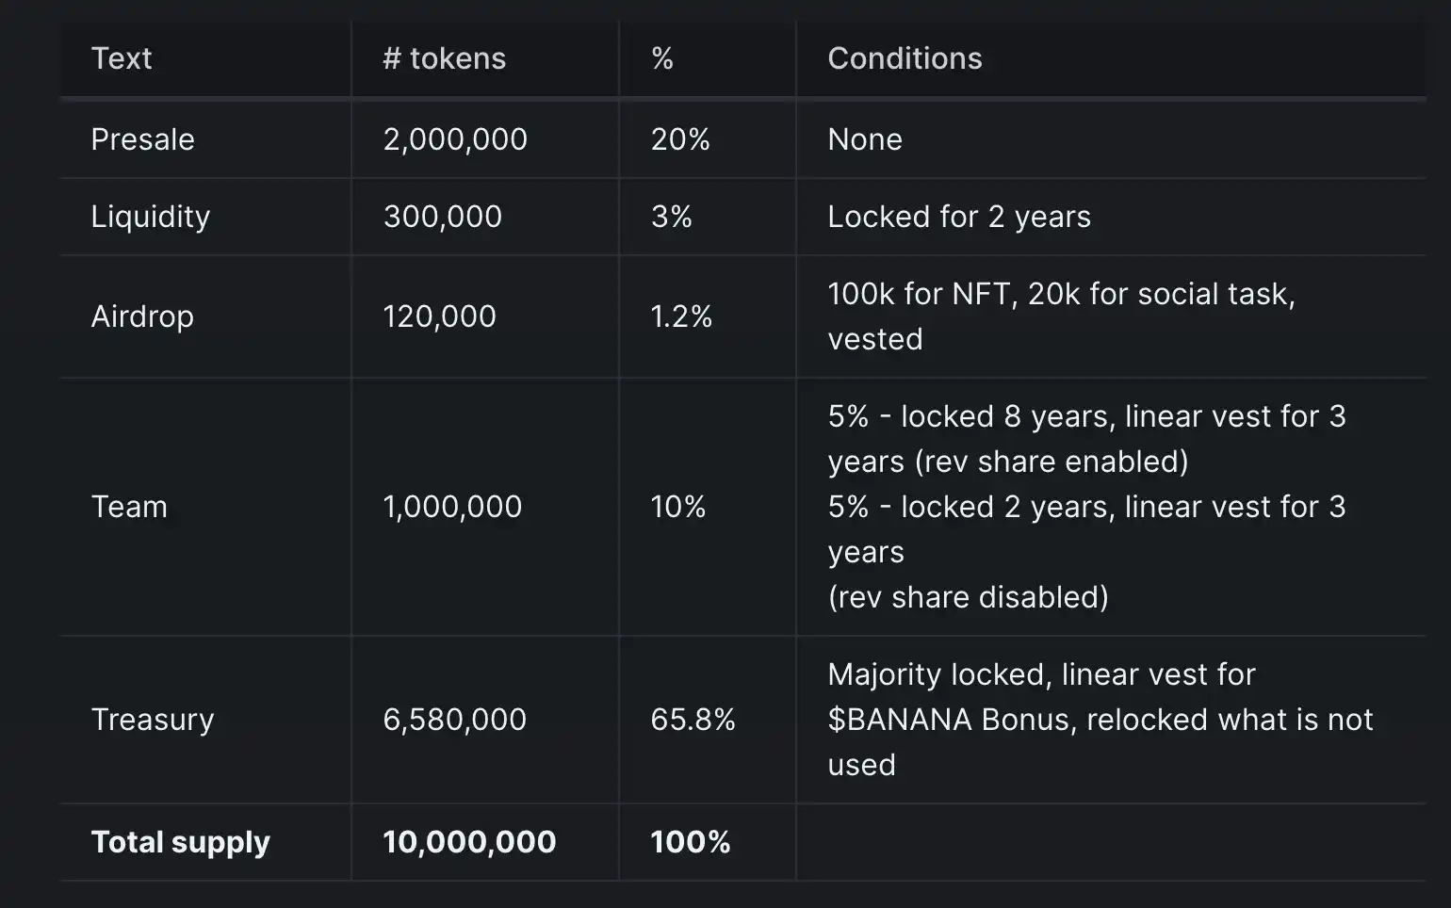Viewport: 1451px width, 908px height.
Task: Select the 1,000,000 team token amount
Action: click(452, 507)
